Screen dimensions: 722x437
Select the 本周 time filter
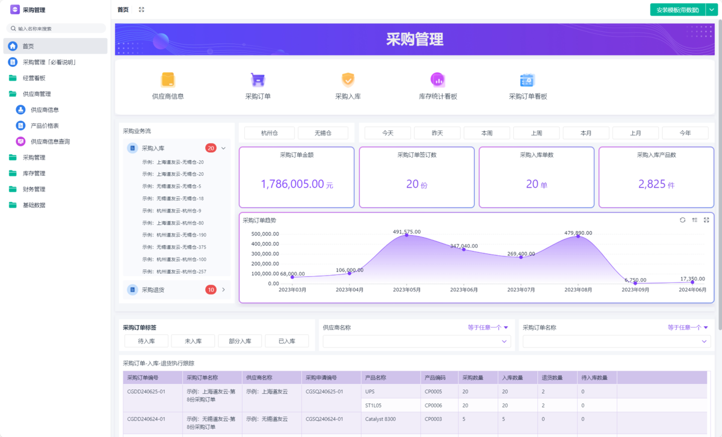coord(487,133)
